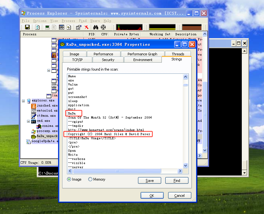Screen dimensions: 264x214
Task: Click the strings list scroll up arrow
Action: point(186,77)
